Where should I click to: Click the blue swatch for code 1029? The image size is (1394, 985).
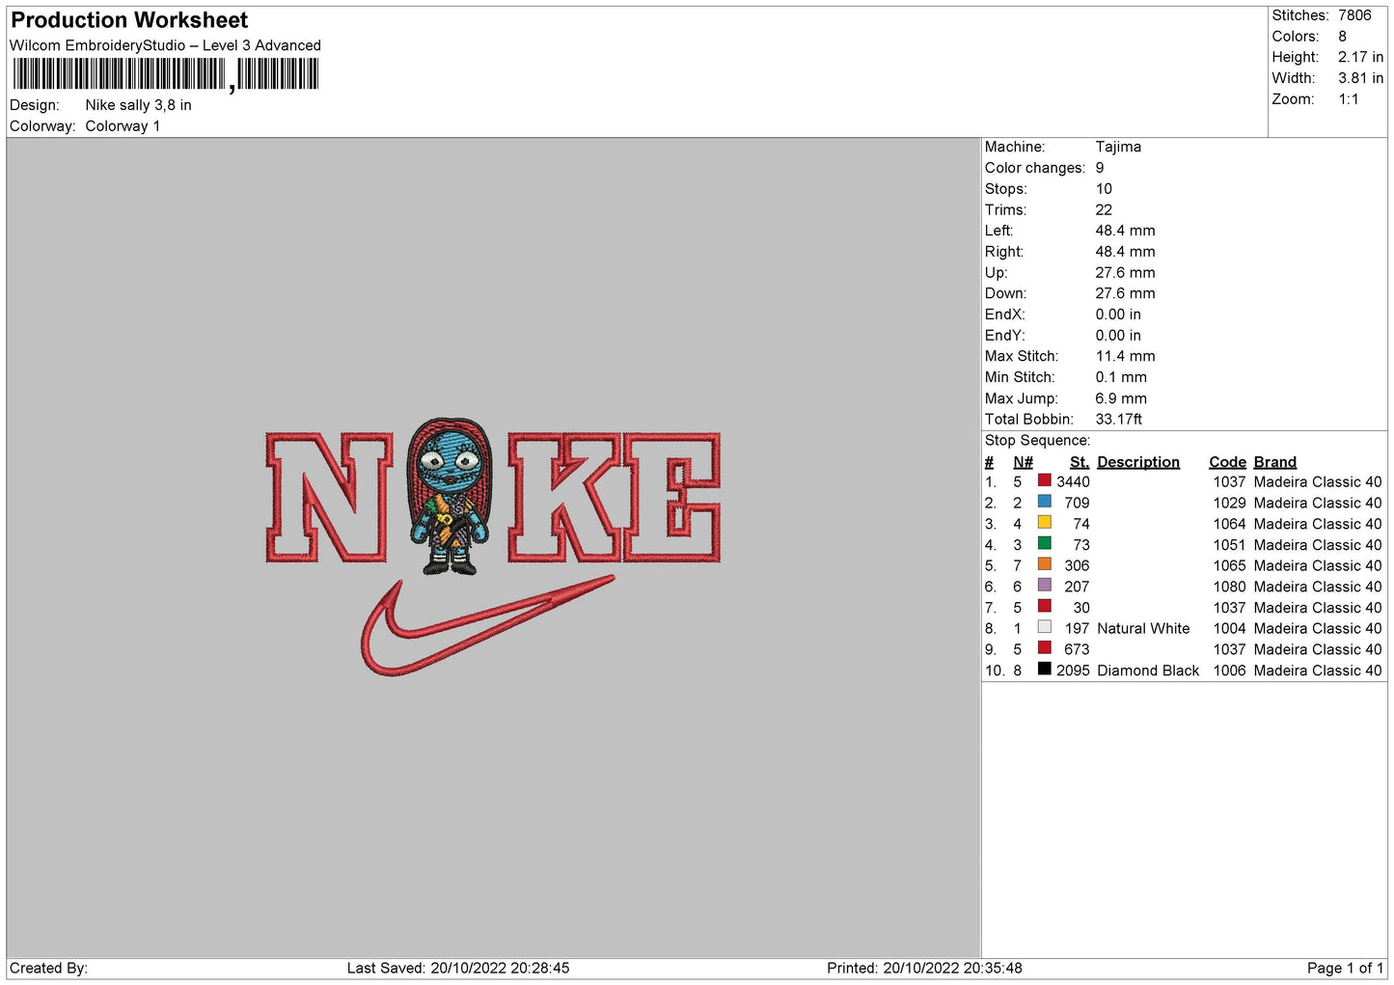1044,502
